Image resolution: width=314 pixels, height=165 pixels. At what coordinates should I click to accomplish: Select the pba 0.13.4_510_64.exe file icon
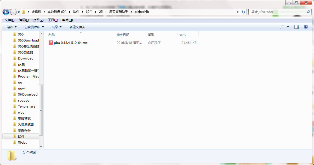[x=51, y=43]
